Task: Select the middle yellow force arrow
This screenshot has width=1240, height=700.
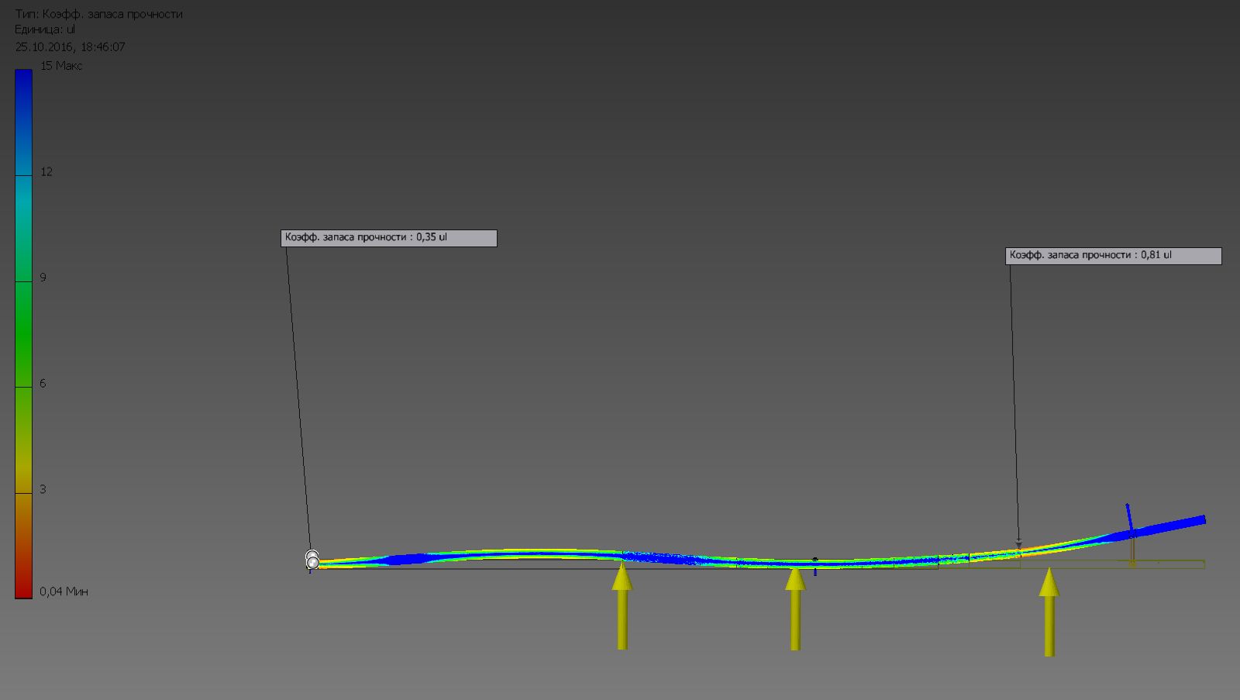Action: [x=795, y=612]
